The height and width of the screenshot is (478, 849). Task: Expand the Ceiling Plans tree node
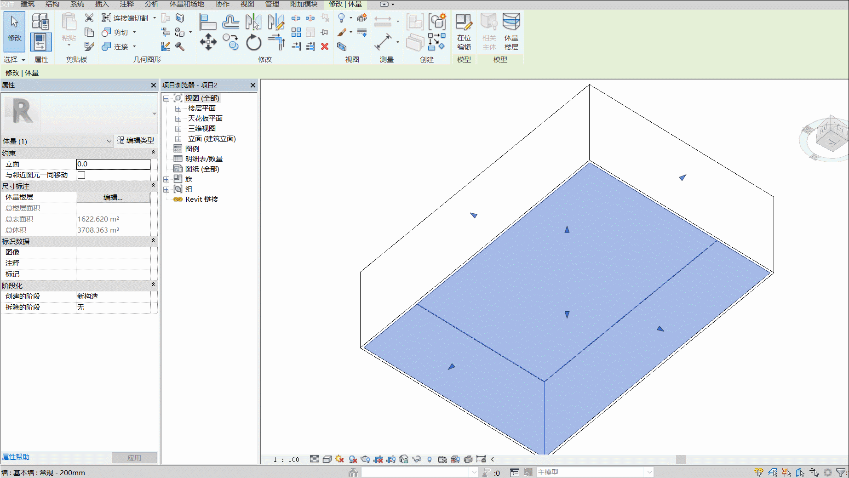click(178, 119)
